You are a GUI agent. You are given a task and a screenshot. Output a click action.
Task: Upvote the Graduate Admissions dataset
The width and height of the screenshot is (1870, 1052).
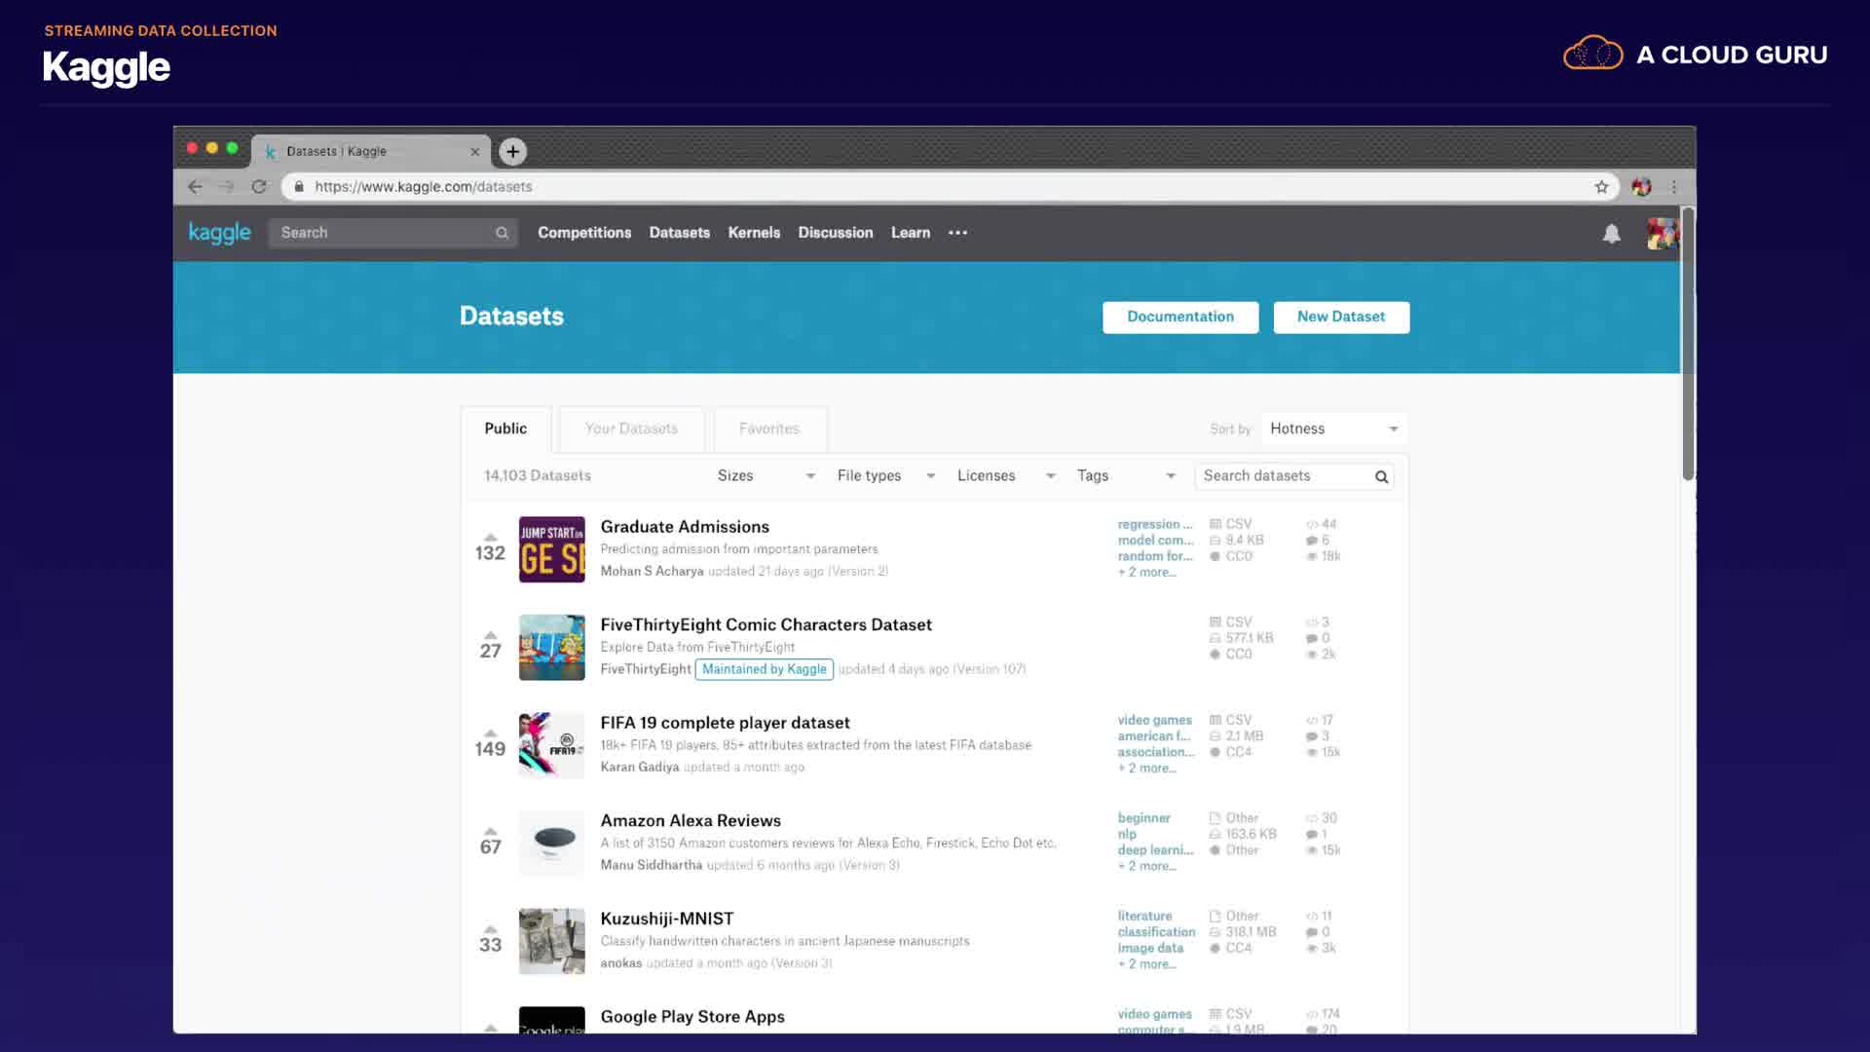pyautogui.click(x=491, y=537)
